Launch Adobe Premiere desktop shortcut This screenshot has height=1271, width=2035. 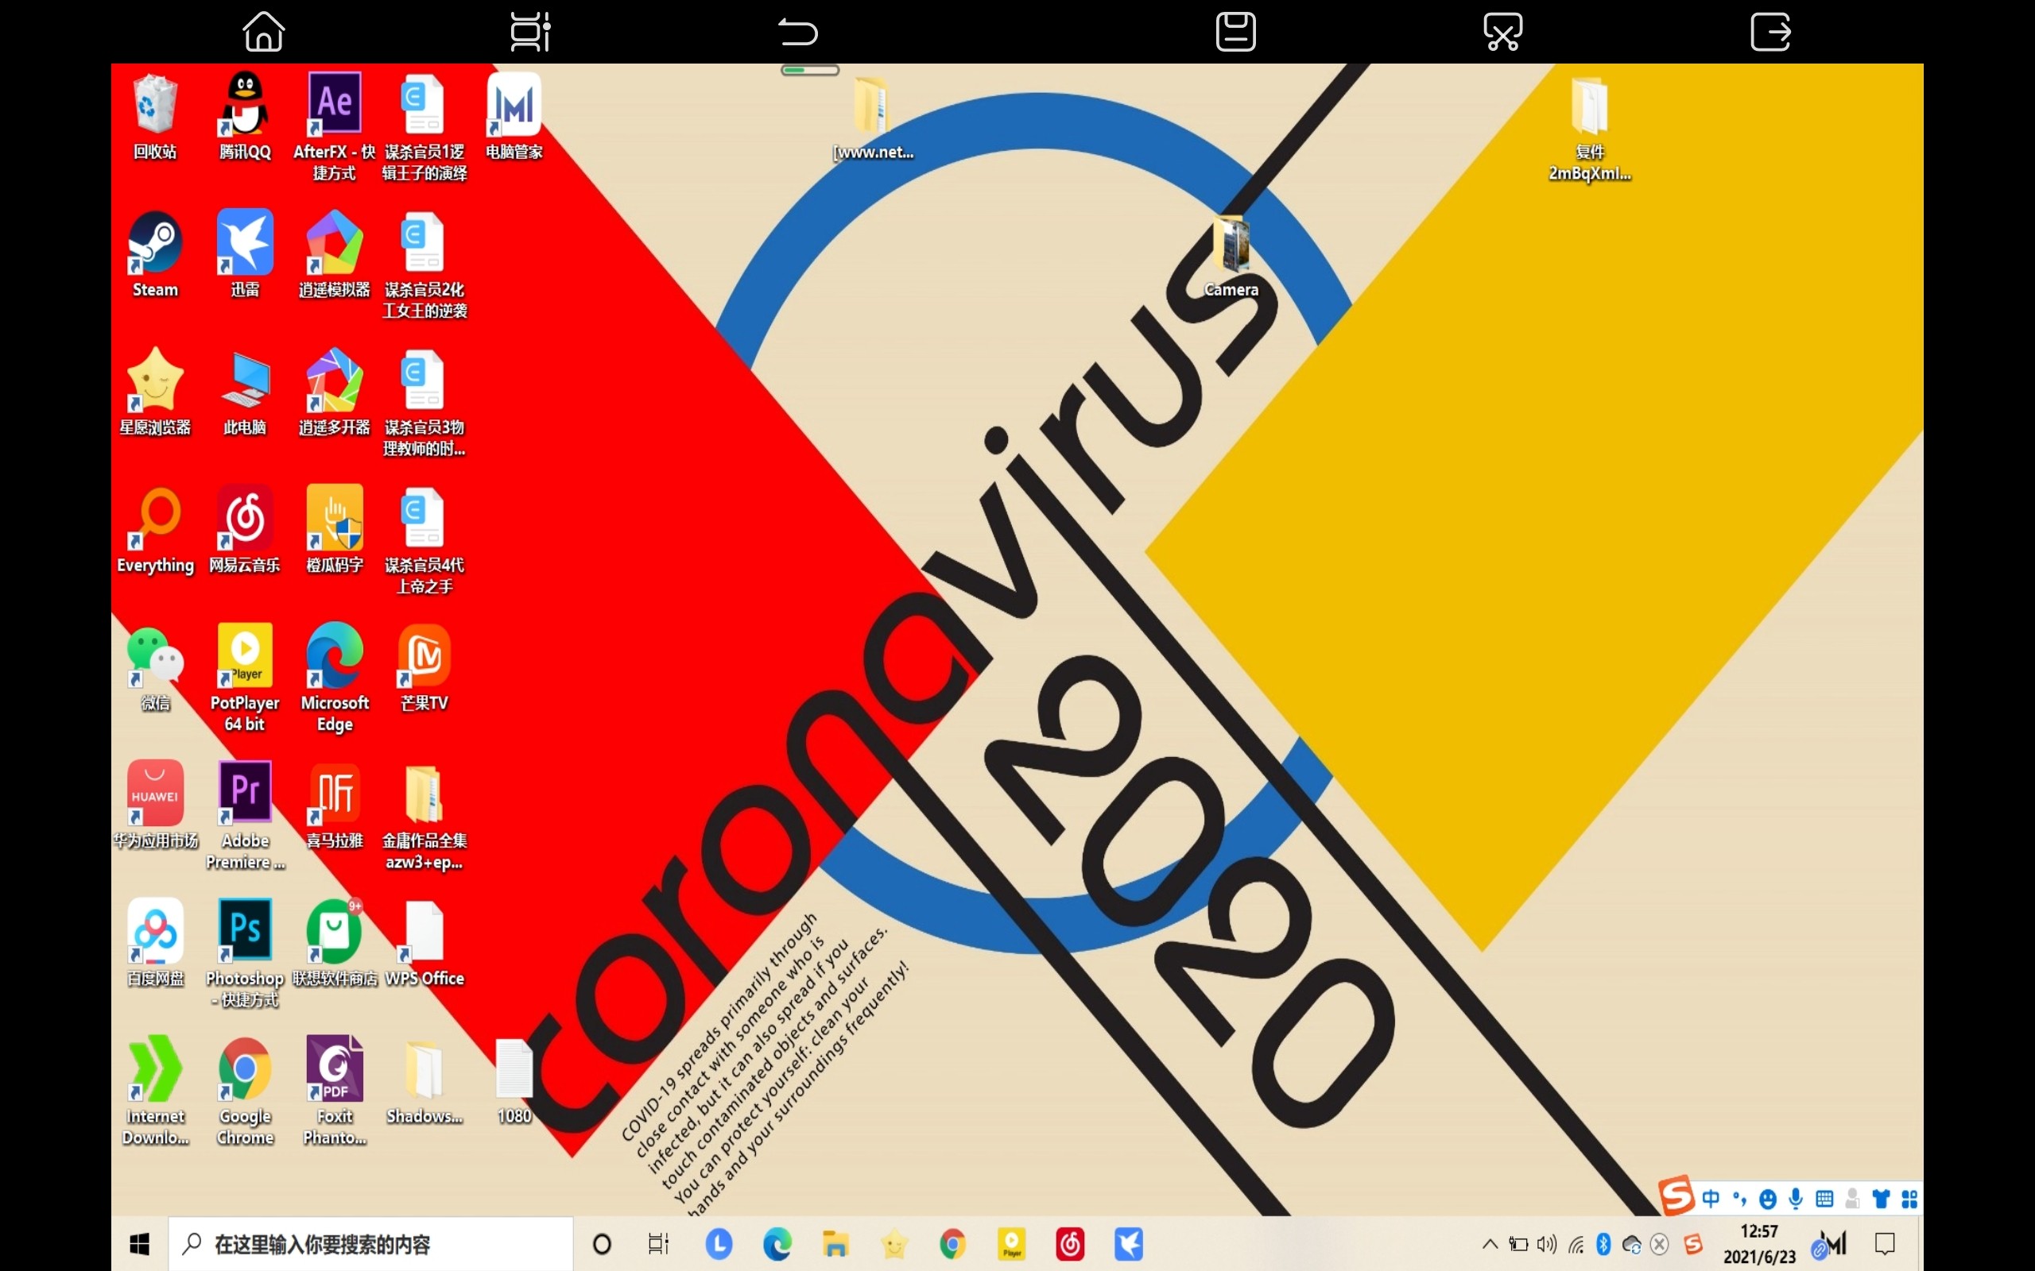(245, 794)
